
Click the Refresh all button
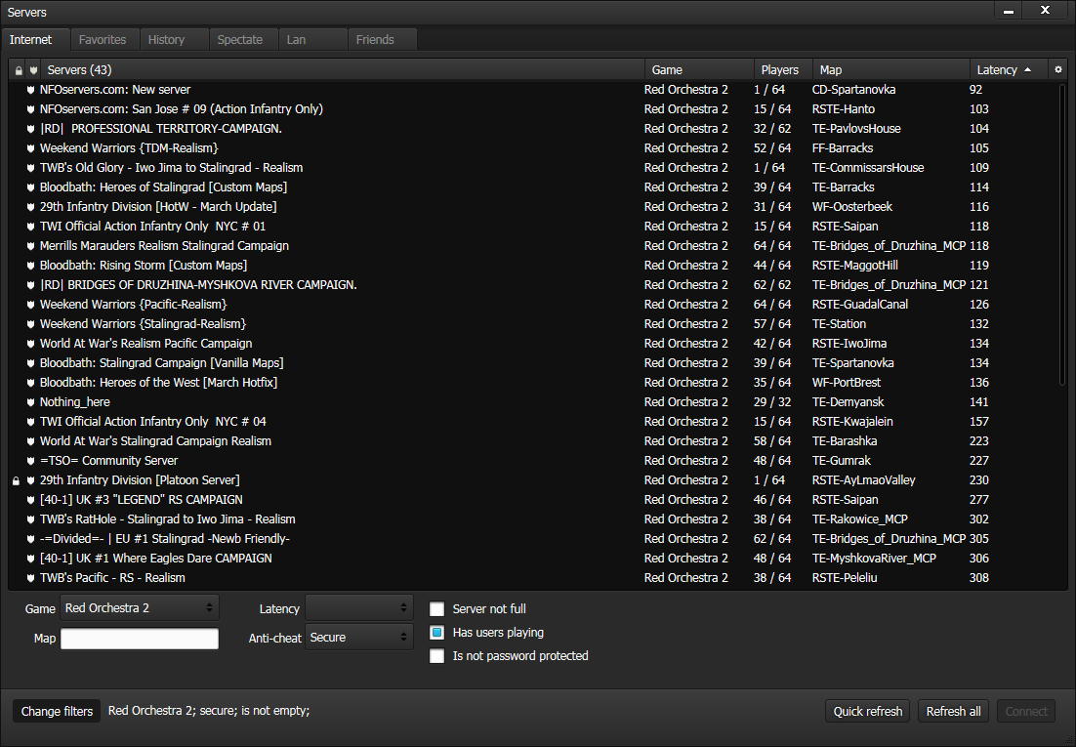(954, 711)
